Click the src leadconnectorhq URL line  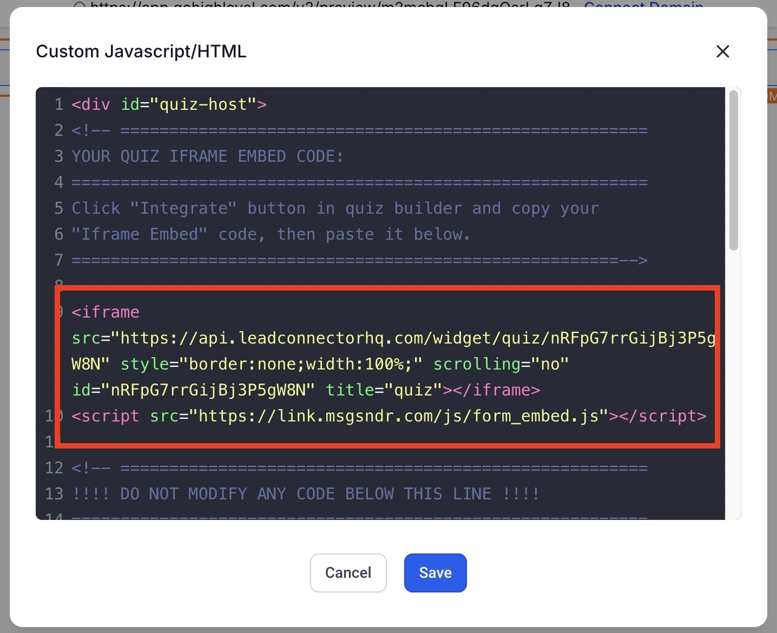(393, 338)
